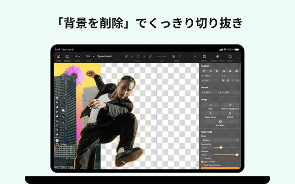This screenshot has height=184, width=295.
Task: Enable the Simplify checkbox
Action: [x=202, y=158]
